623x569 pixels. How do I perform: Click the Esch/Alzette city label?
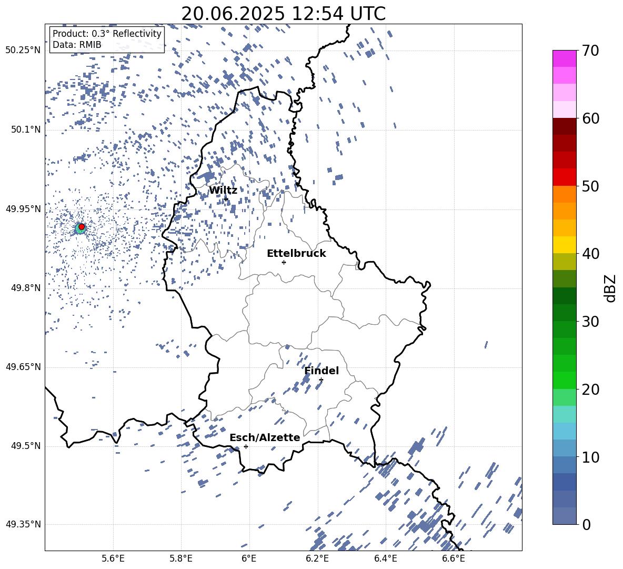coord(265,437)
